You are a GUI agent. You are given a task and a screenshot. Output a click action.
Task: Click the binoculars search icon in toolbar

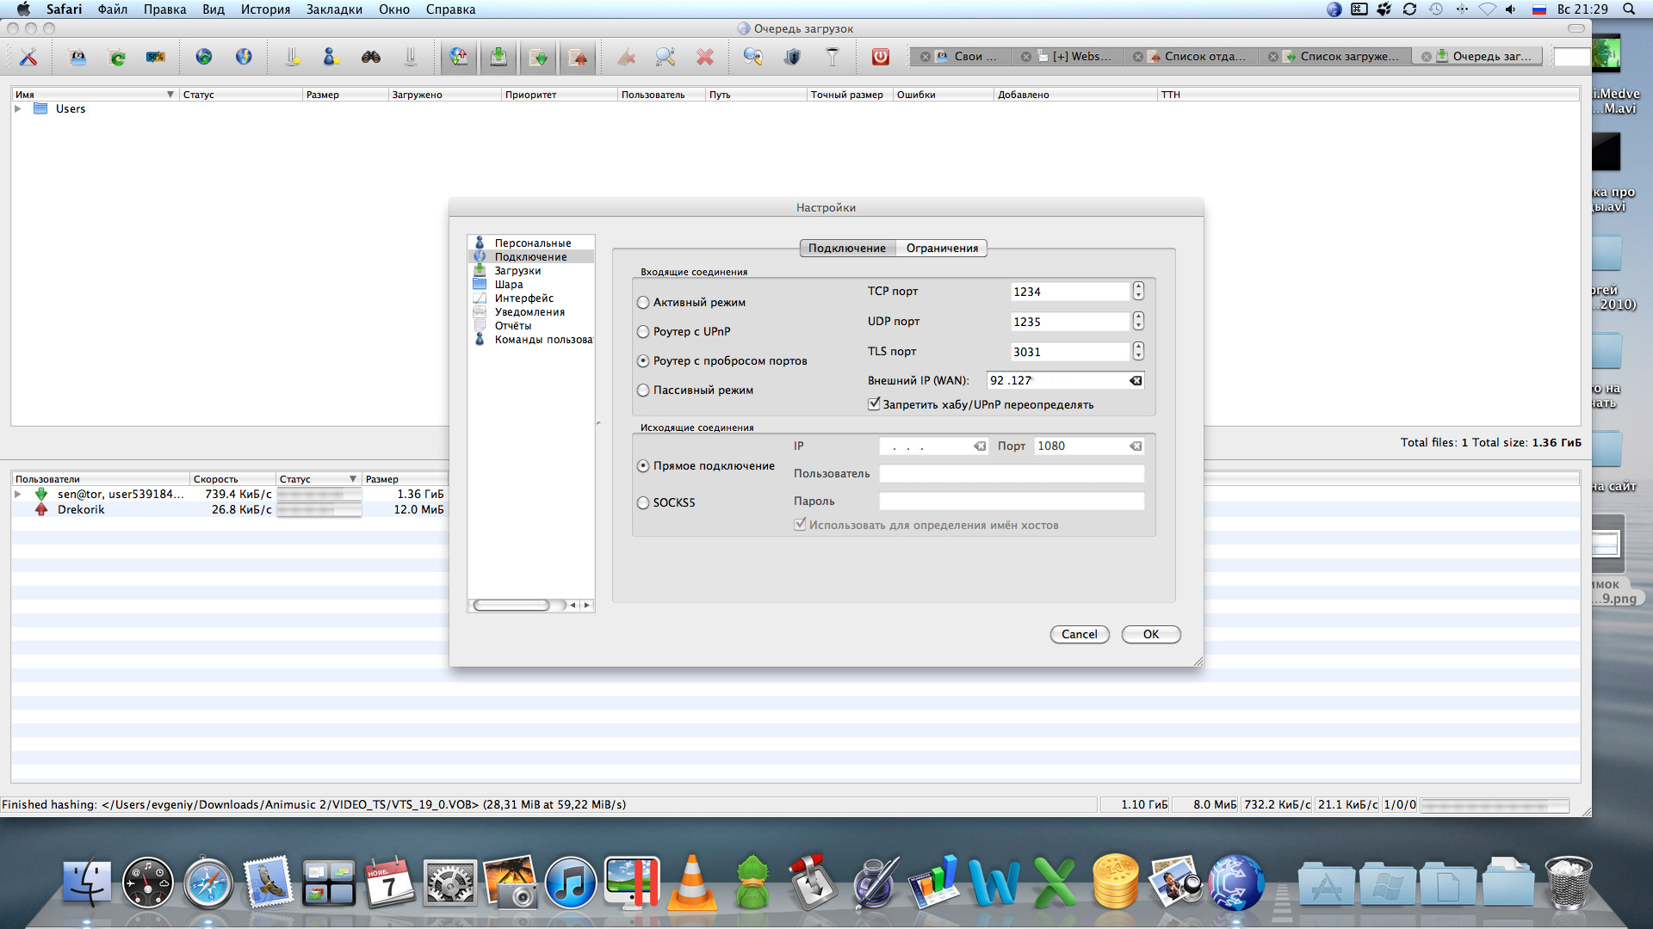click(x=371, y=57)
